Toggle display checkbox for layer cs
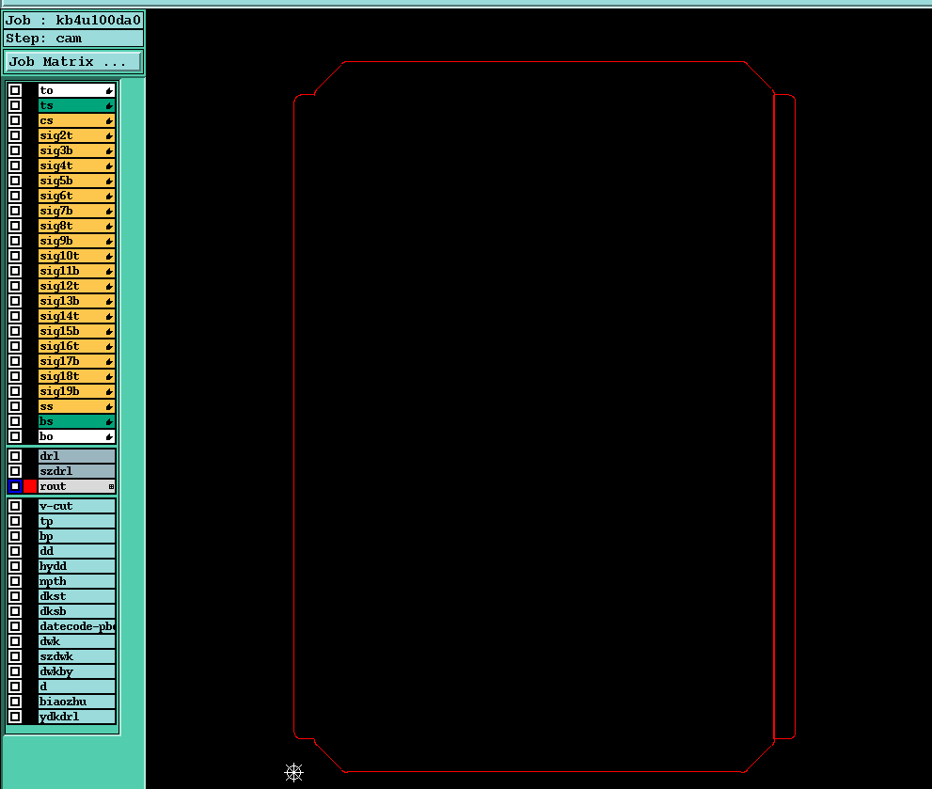 pyautogui.click(x=15, y=120)
